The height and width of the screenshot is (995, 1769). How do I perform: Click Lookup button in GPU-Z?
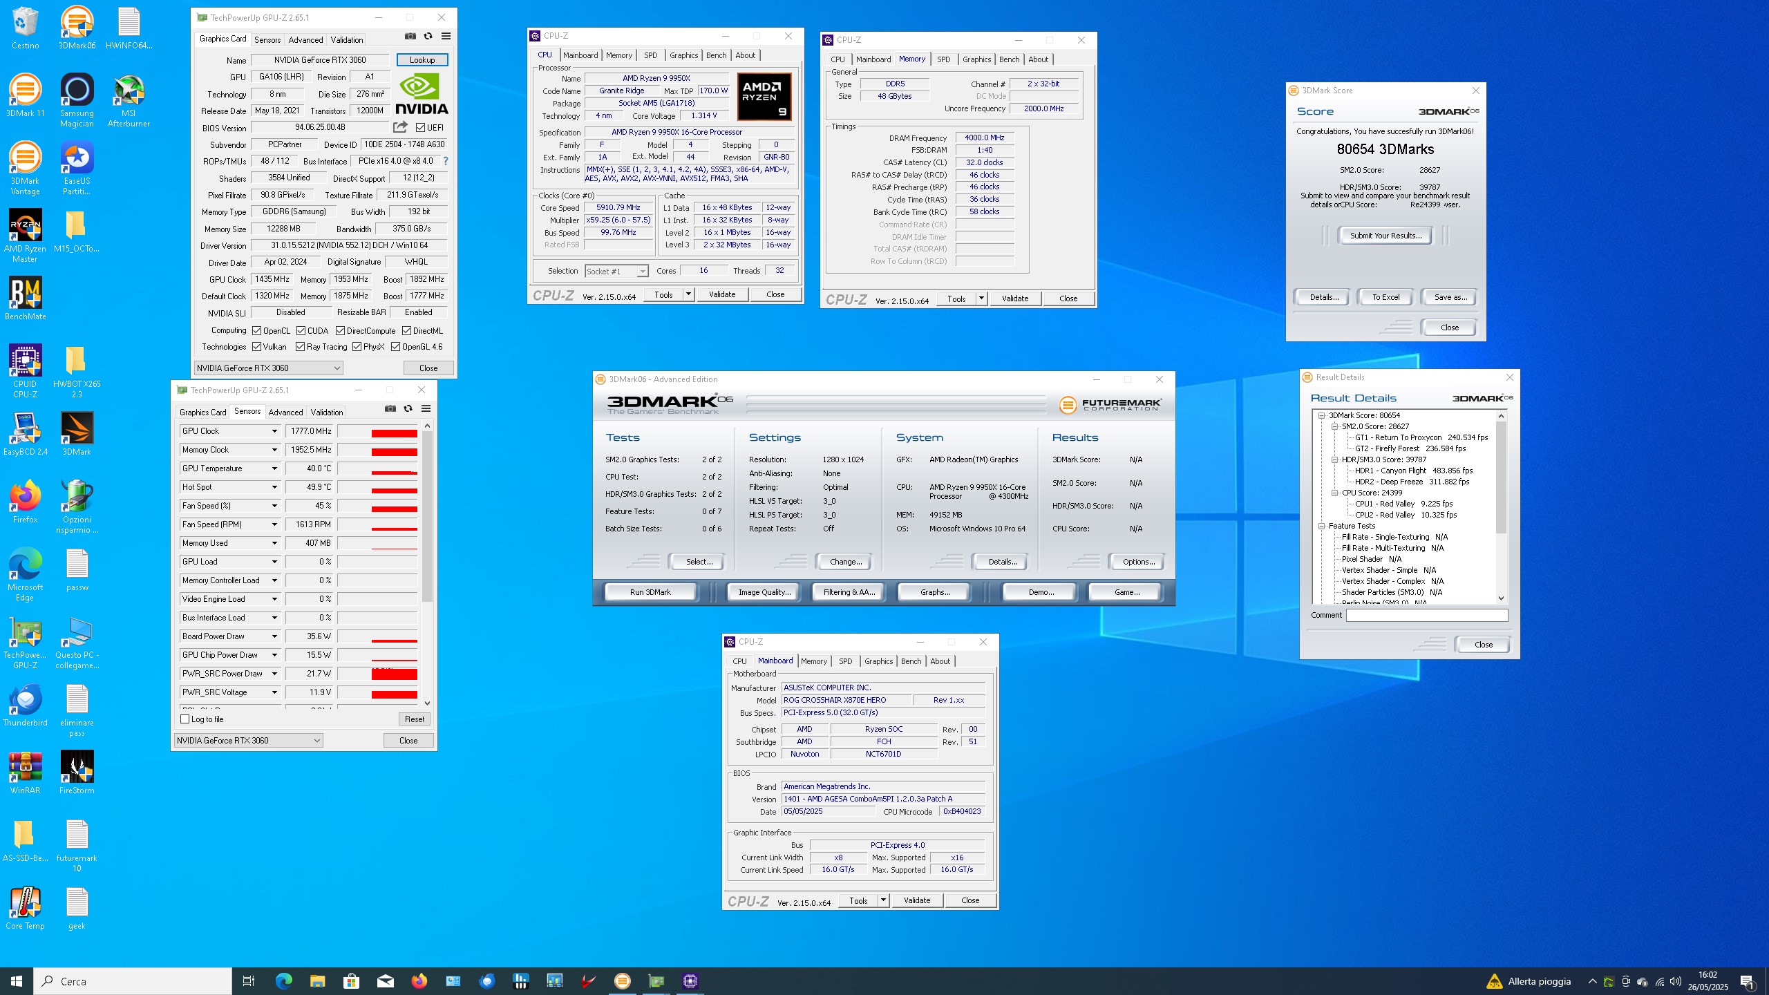pyautogui.click(x=422, y=60)
